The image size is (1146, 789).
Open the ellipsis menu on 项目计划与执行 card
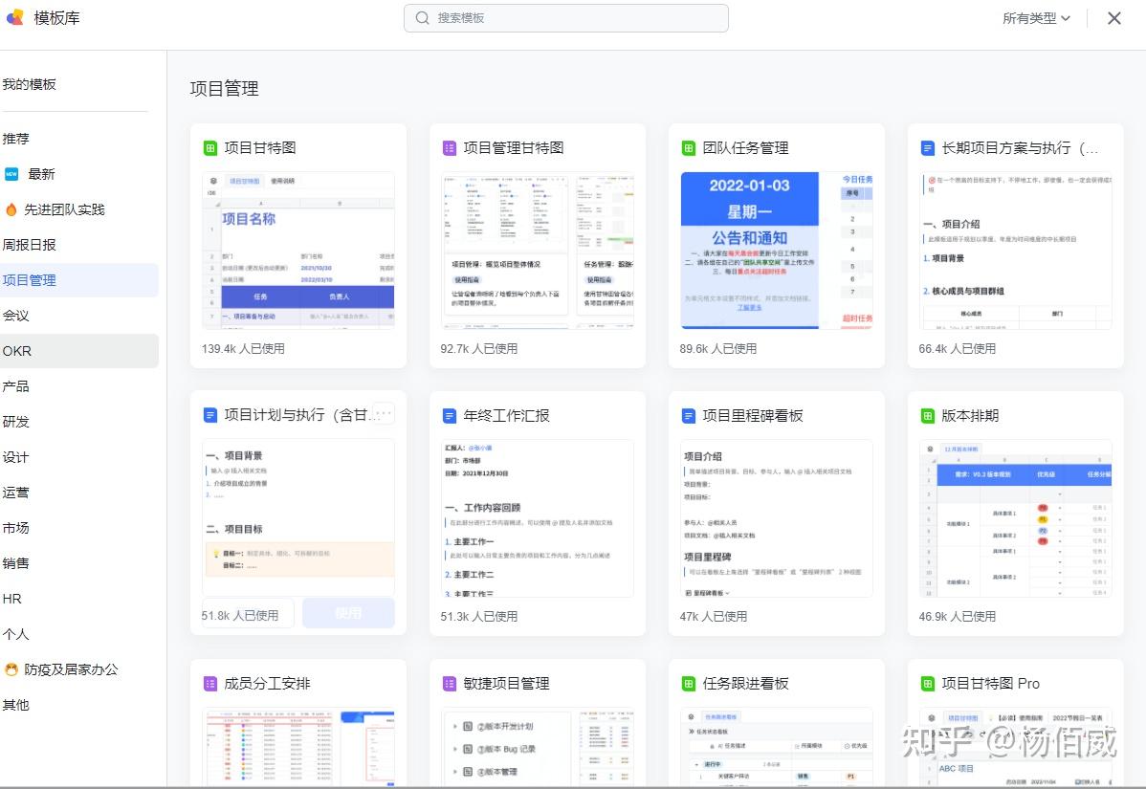(382, 413)
